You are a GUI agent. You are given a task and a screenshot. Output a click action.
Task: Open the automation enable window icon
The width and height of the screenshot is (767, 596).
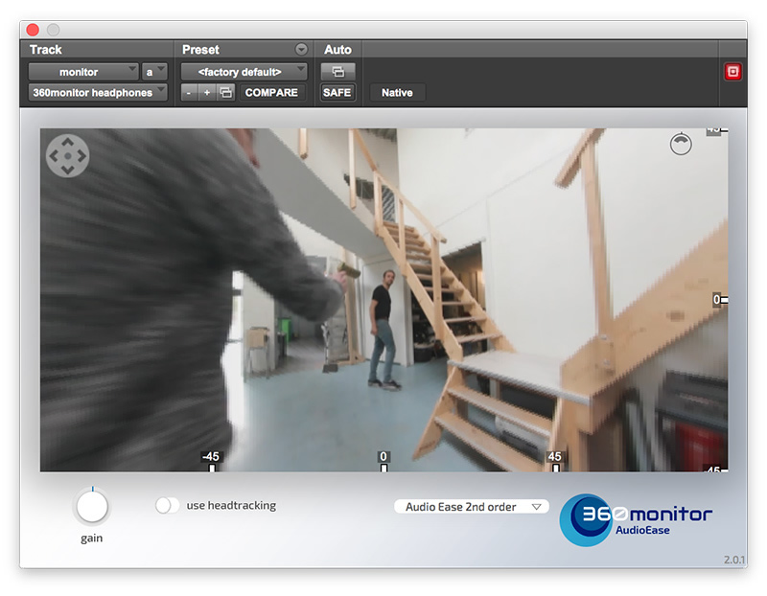(x=337, y=72)
